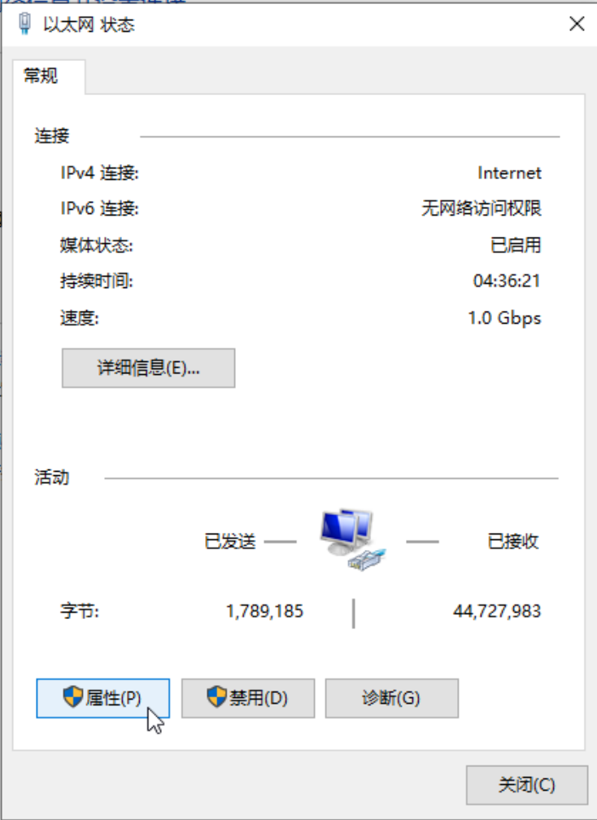Click the IPv4 连接 value Internet
Screen dimensions: 597x820
509,173
